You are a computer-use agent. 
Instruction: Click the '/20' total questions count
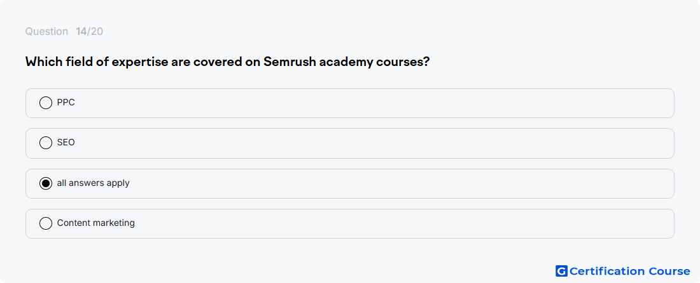tap(95, 32)
